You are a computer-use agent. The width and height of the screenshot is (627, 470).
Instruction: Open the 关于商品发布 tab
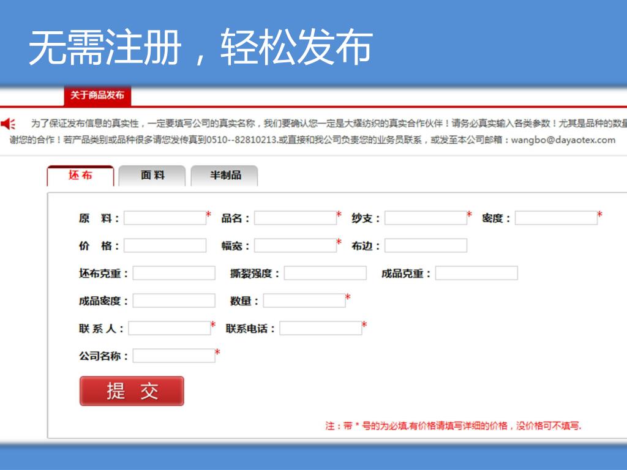pos(97,95)
